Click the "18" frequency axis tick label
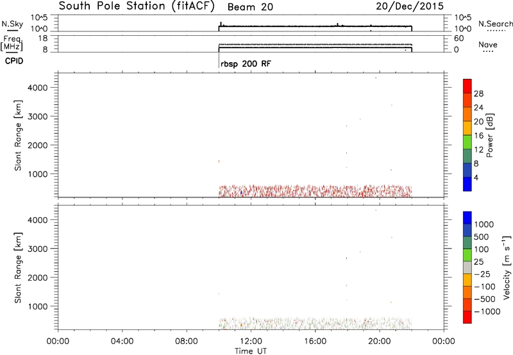The width and height of the screenshot is (513, 355). (x=44, y=38)
